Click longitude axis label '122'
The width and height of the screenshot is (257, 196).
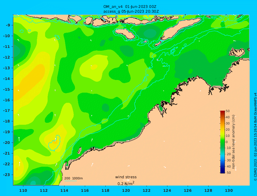point(147,191)
